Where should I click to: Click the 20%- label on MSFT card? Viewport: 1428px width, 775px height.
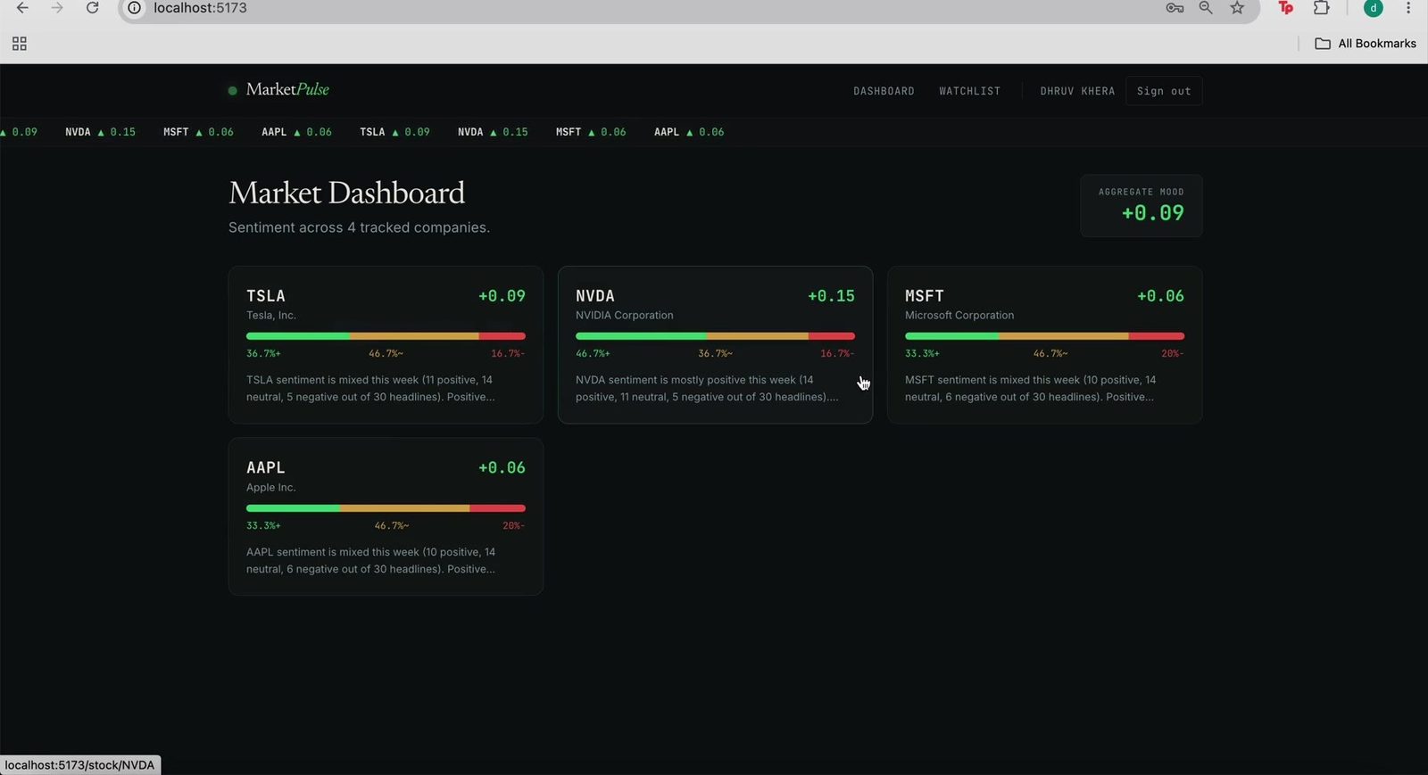tap(1172, 354)
